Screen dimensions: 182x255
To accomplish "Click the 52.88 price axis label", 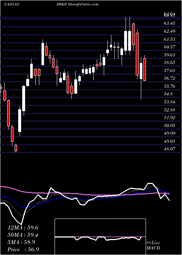I will click(170, 110).
